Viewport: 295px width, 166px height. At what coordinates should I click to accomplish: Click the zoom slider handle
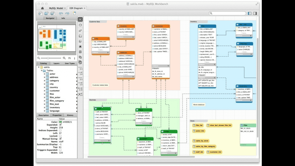(x=48, y=58)
